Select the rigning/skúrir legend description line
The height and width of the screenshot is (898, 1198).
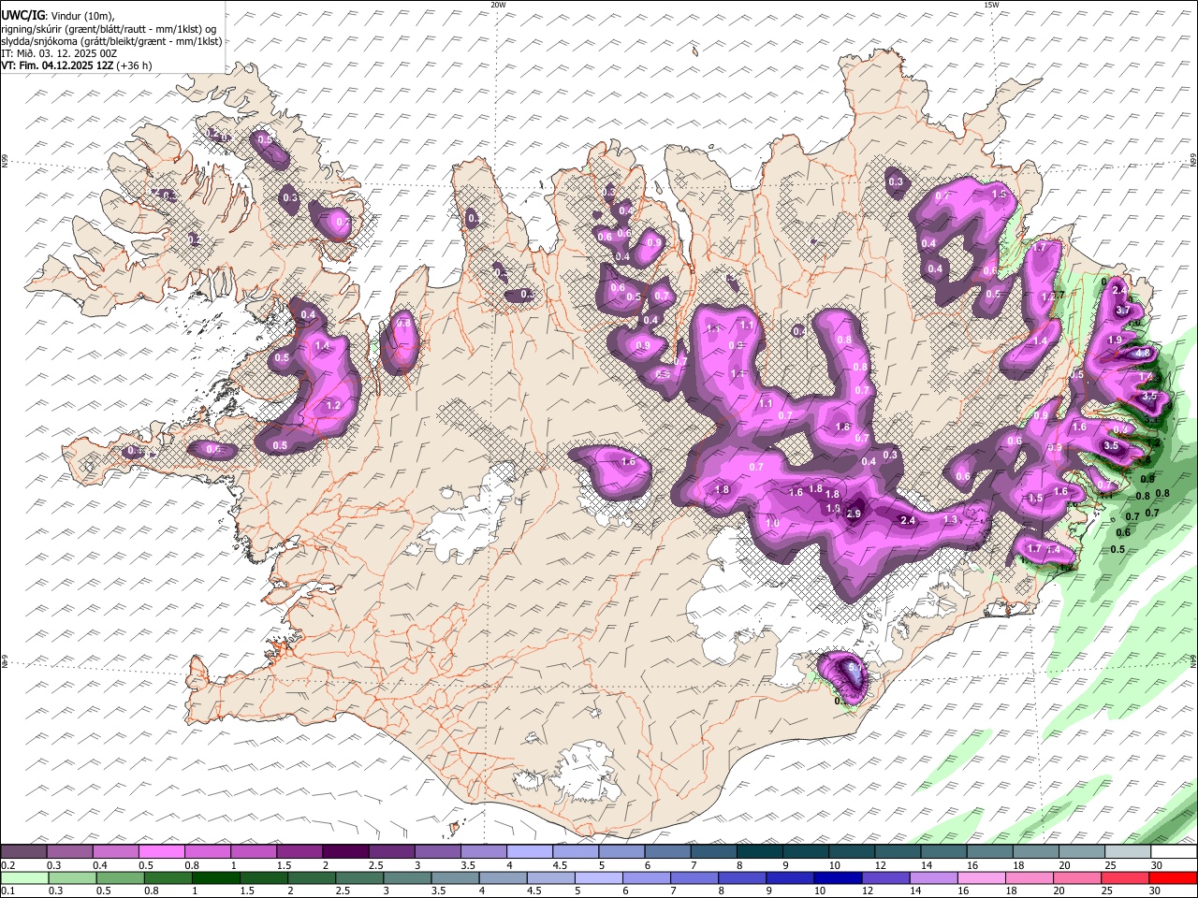(110, 29)
